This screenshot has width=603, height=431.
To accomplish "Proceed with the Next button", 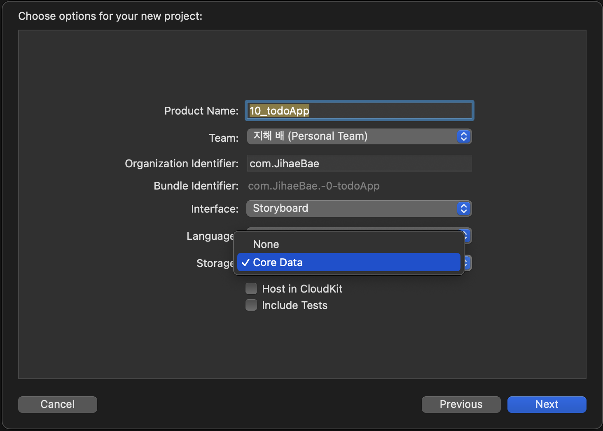I will pyautogui.click(x=547, y=404).
